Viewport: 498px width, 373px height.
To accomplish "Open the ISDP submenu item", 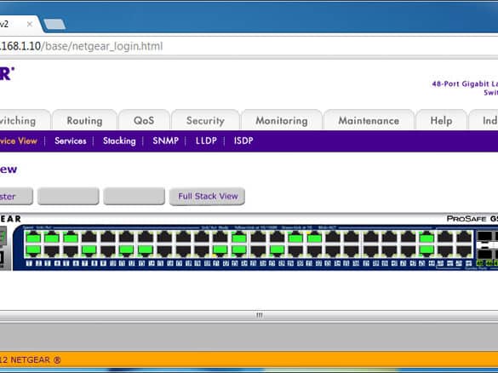I will pos(243,141).
